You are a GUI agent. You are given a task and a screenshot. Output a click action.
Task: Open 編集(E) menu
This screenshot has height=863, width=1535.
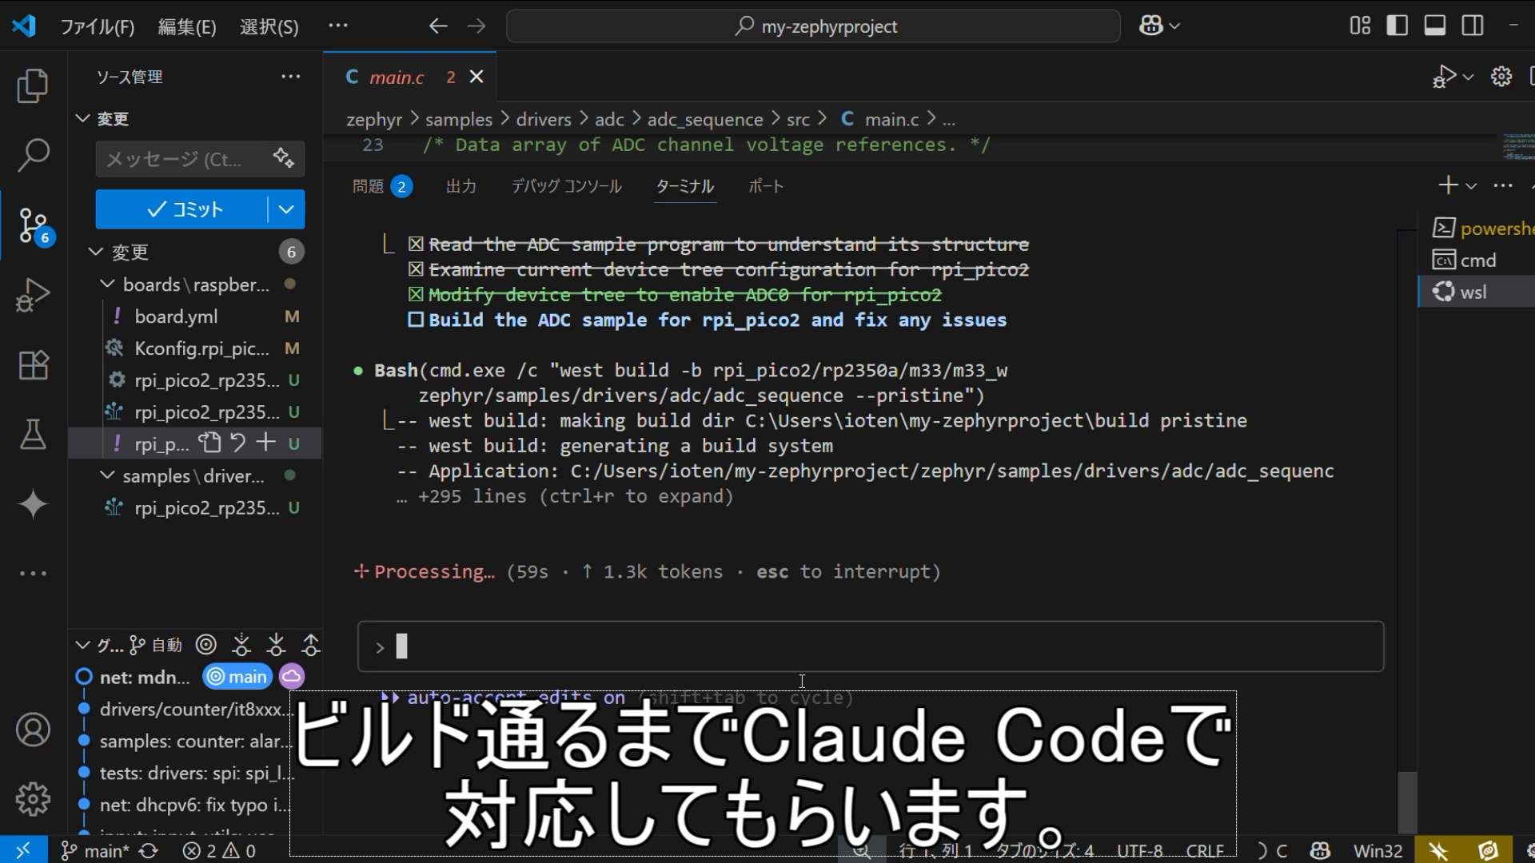tap(187, 26)
